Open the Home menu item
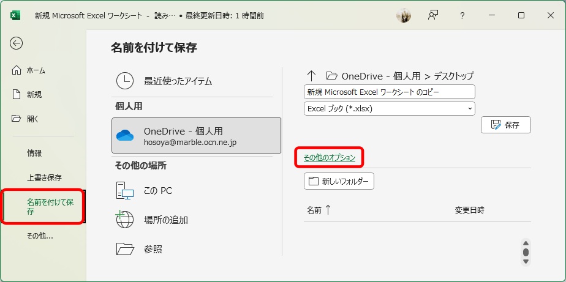Viewport: 566px width, 282px height. pos(36,70)
